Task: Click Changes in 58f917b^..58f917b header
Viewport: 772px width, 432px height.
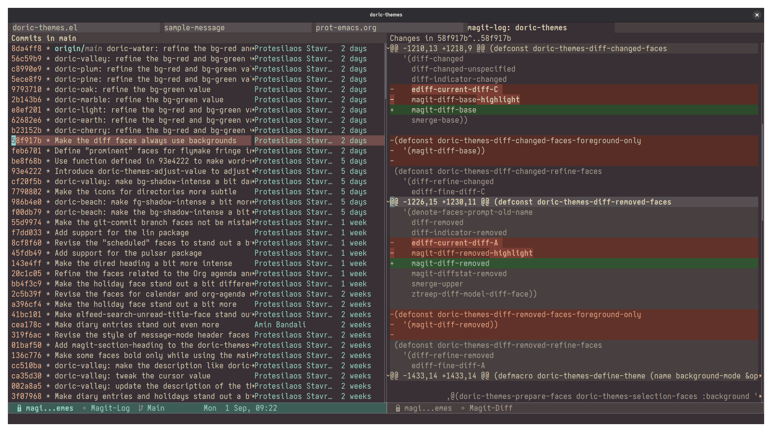Action: (x=450, y=38)
